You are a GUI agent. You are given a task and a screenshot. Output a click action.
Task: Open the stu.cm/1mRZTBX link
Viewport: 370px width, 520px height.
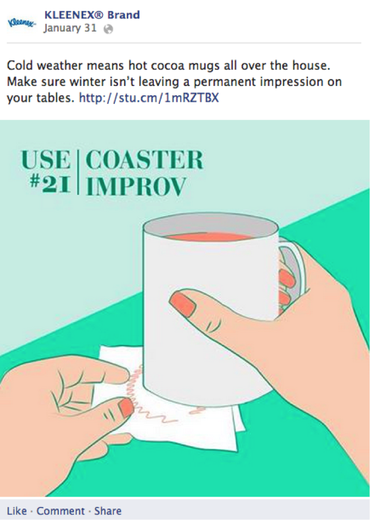pyautogui.click(x=149, y=99)
